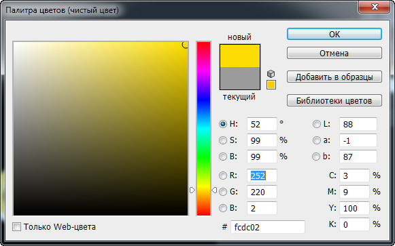Viewport: 395px width, 246px height.
Task: Click the Отмена button
Action: click(334, 53)
